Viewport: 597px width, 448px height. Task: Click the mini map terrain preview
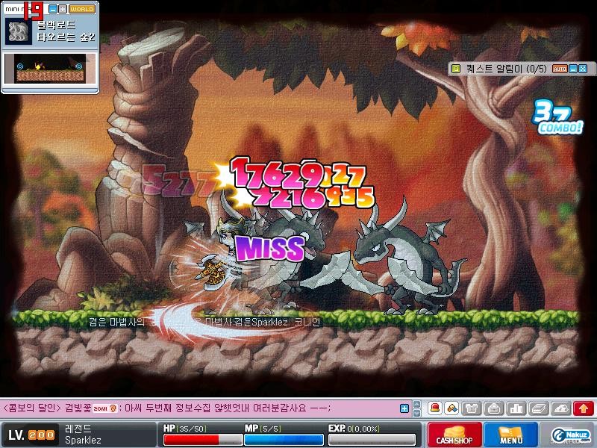tap(50, 69)
